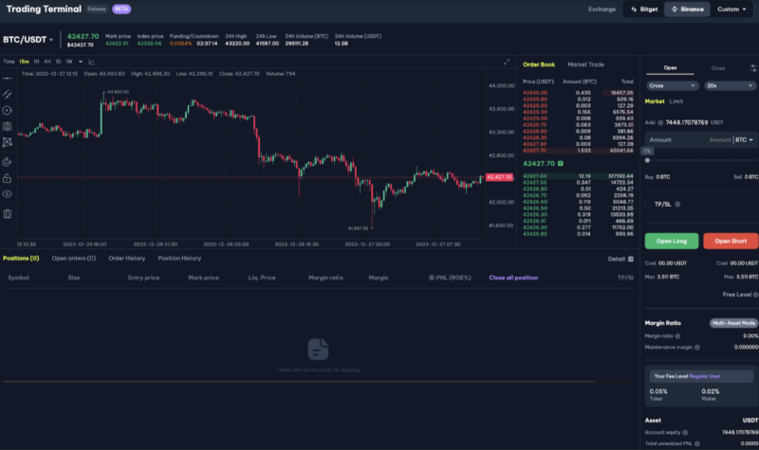The height and width of the screenshot is (450, 759).
Task: Select the trend line drawing tool
Action: click(8, 94)
